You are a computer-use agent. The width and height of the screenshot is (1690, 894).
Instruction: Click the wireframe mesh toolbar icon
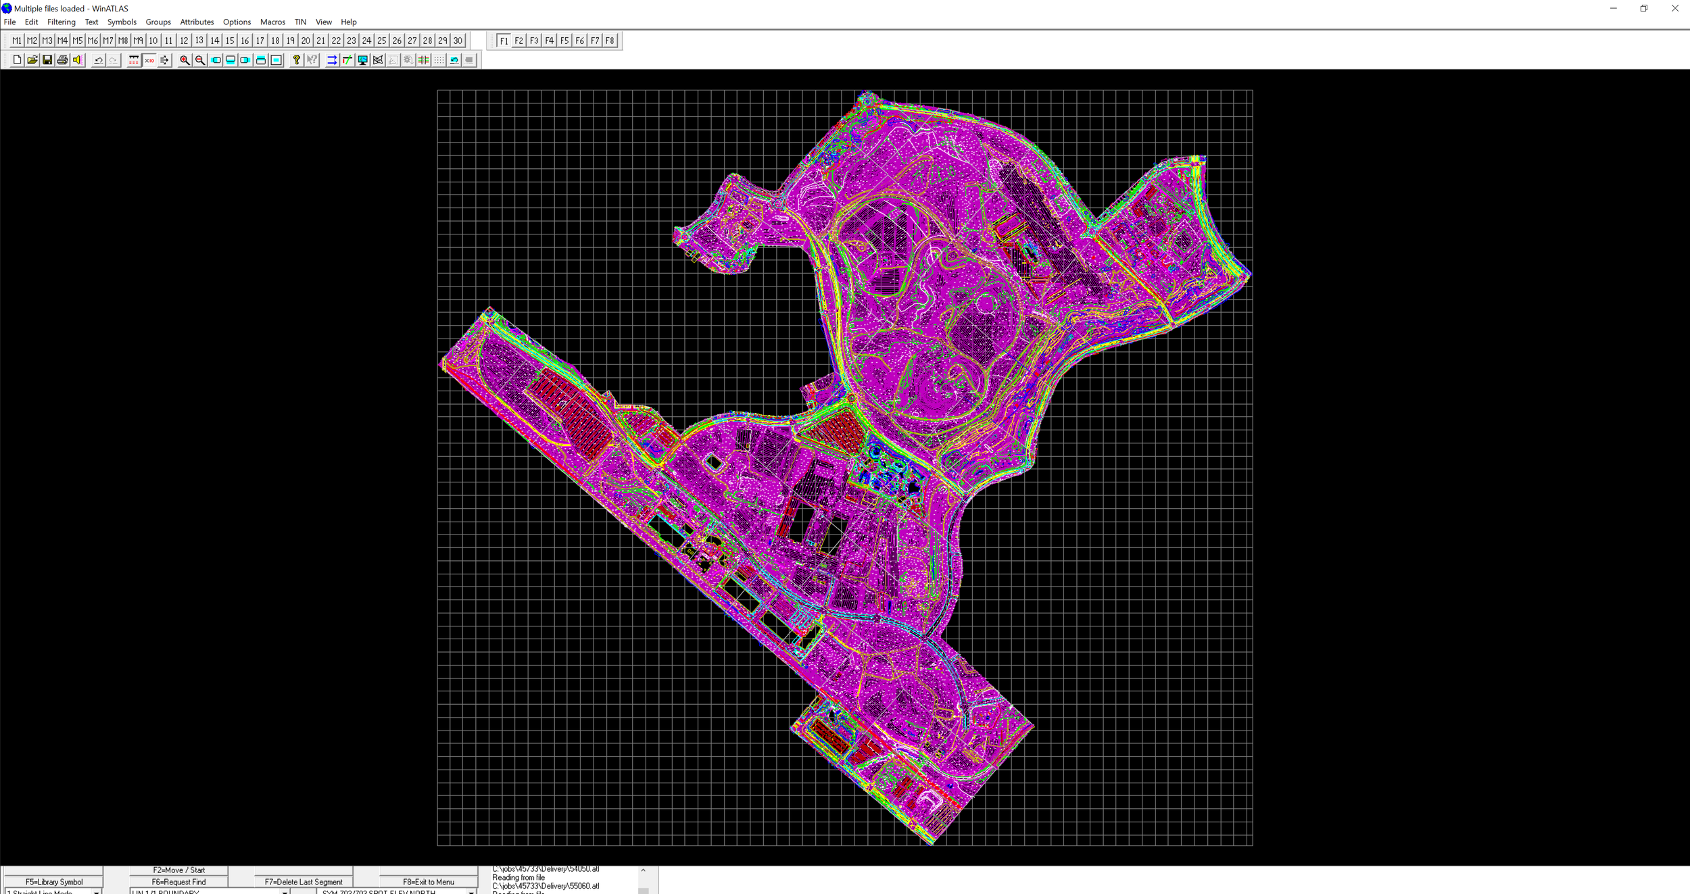click(378, 60)
